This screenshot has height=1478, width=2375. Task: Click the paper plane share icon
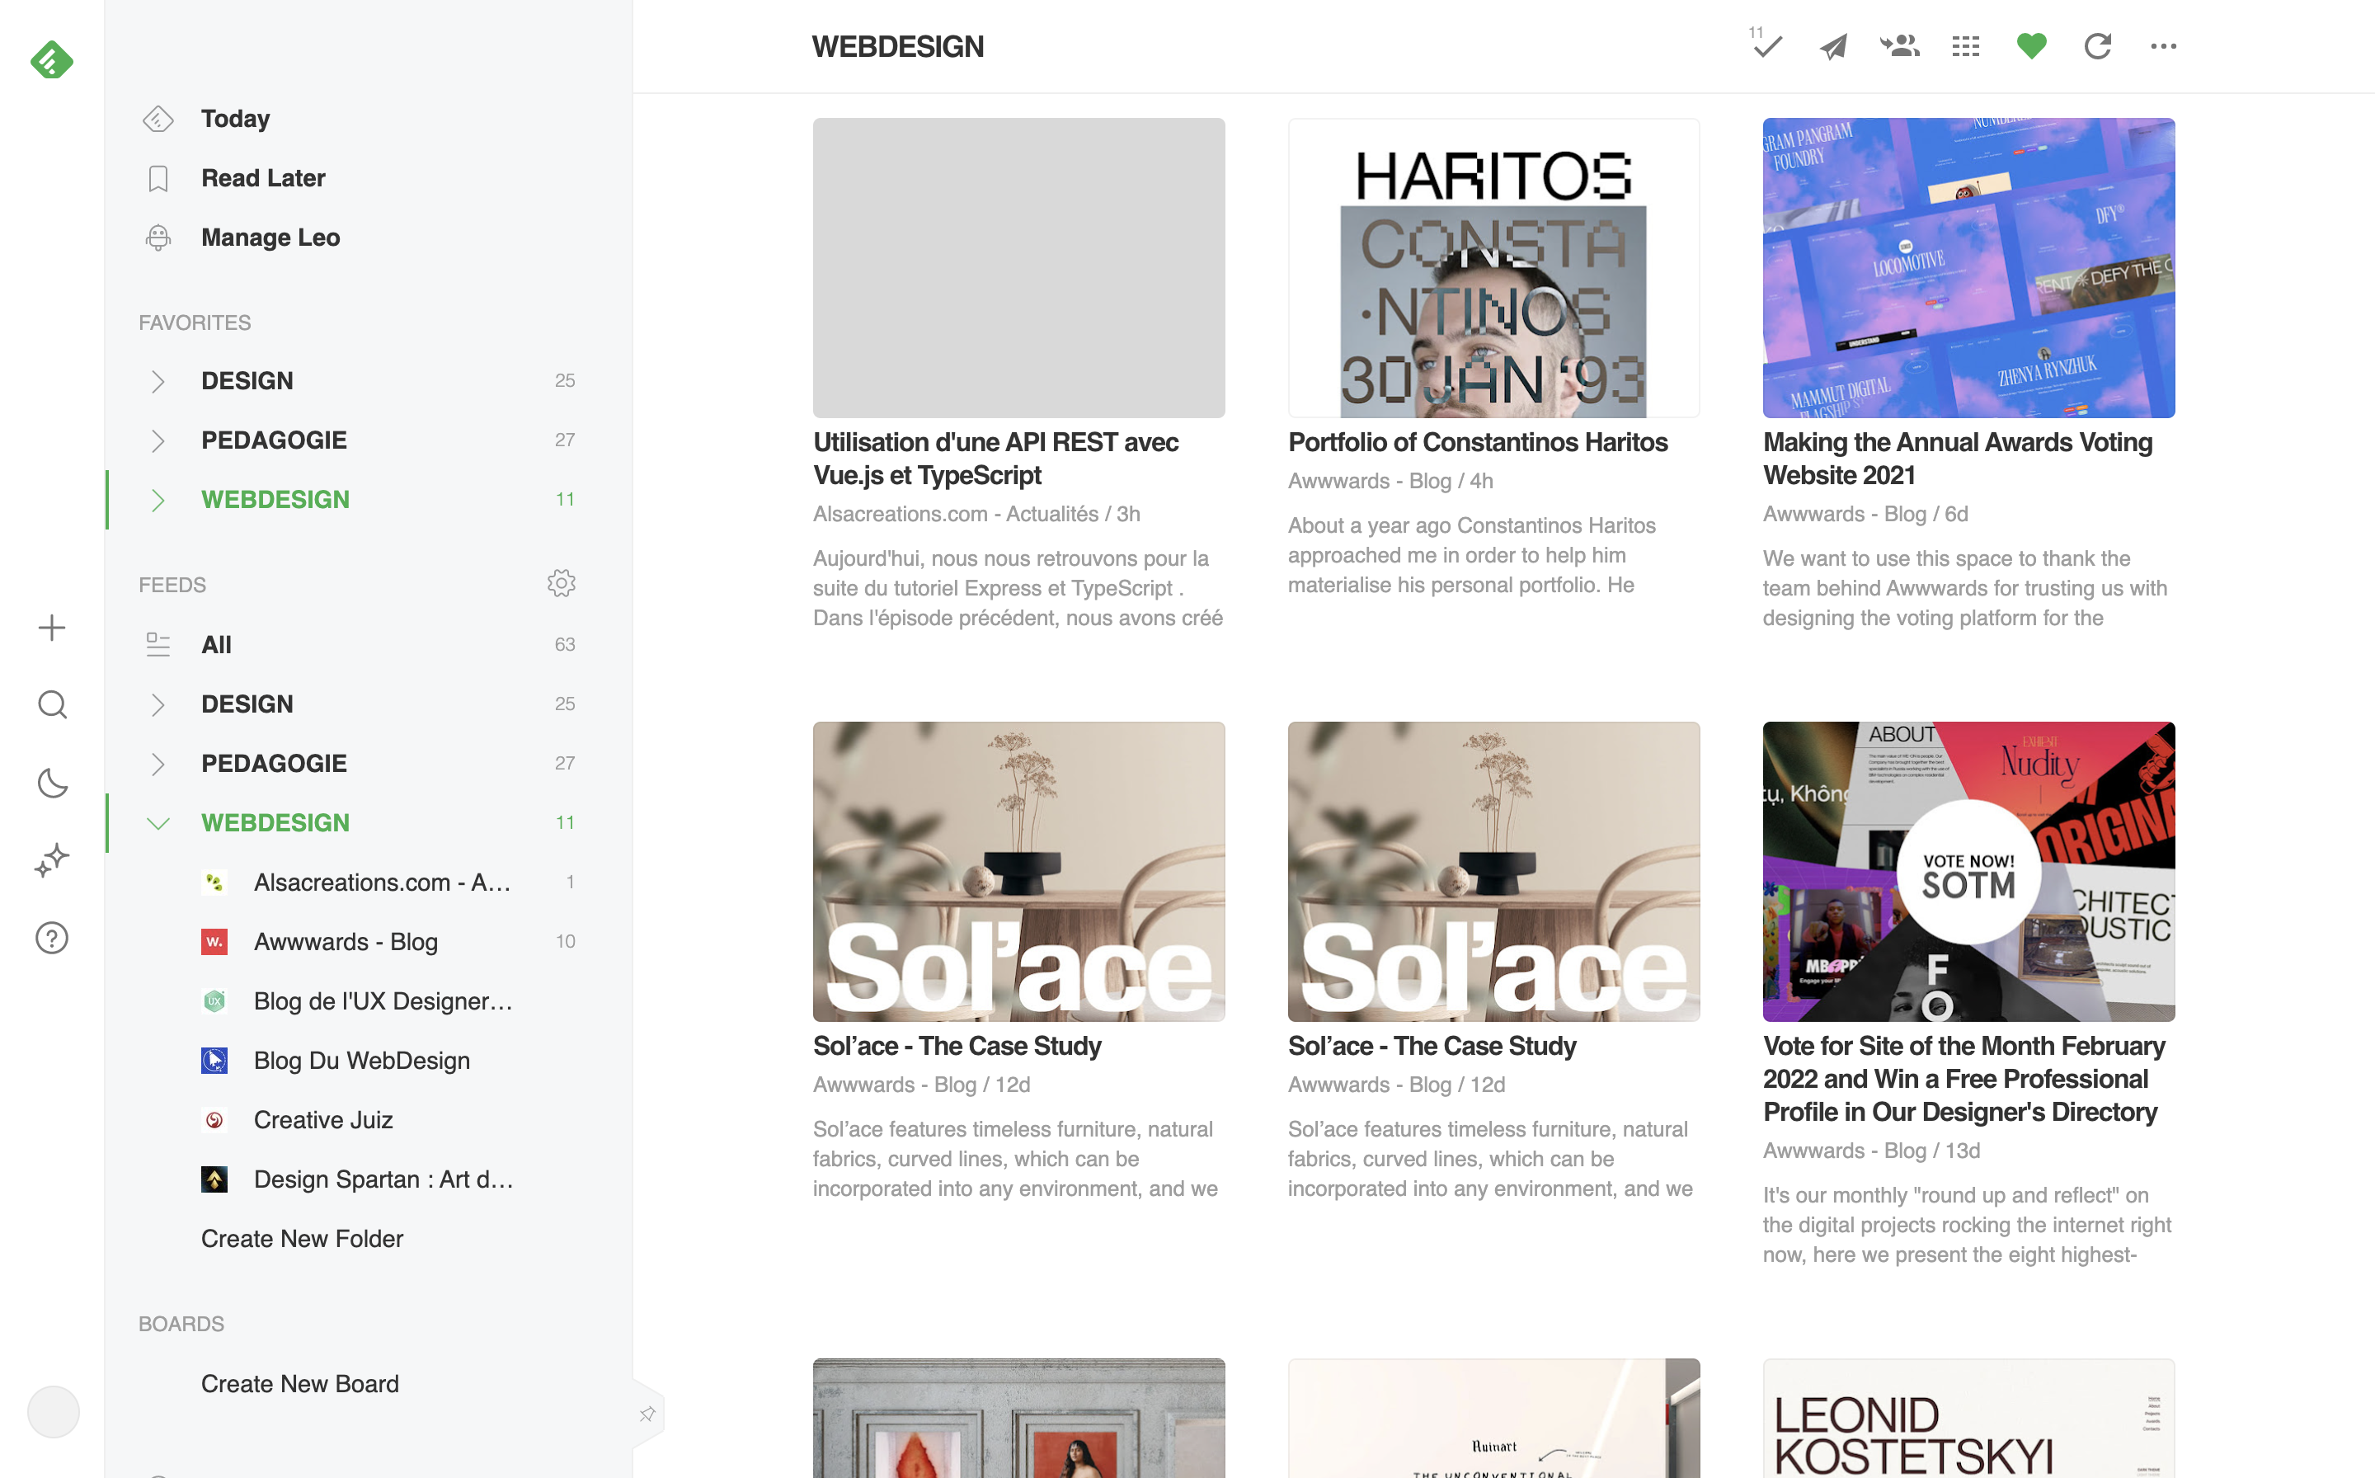coord(1832,46)
